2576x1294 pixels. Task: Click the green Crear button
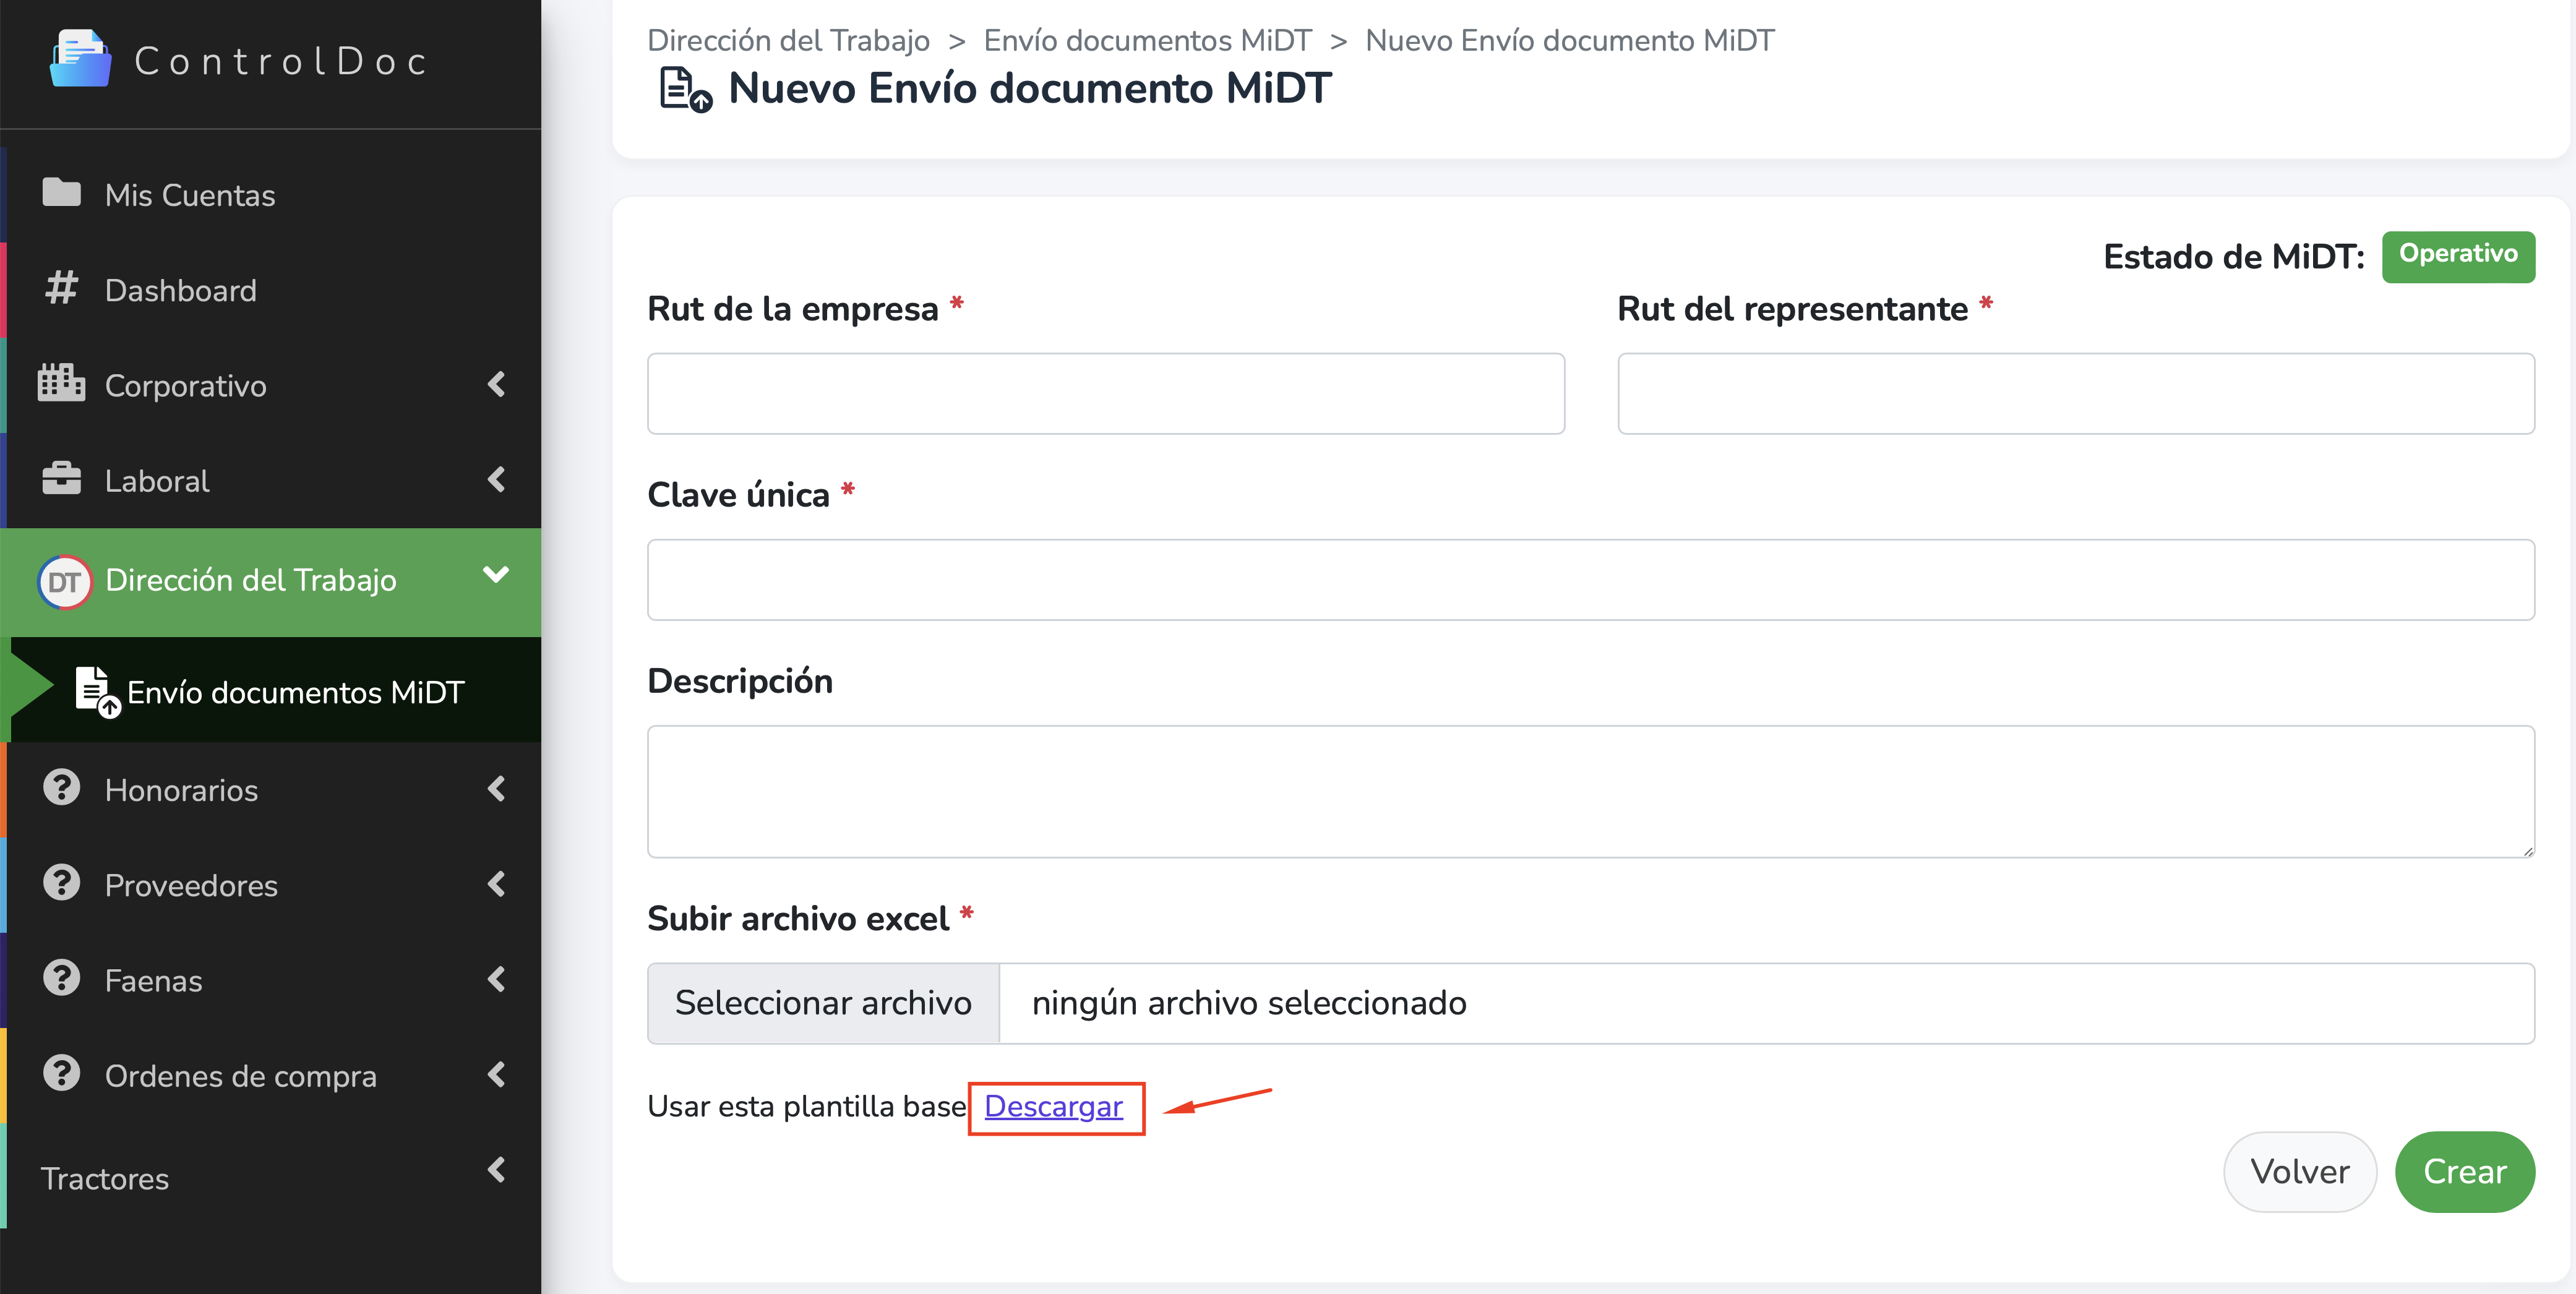tap(2464, 1171)
